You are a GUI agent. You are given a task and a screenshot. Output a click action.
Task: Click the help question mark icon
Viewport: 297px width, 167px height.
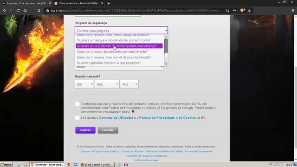coord(133,111)
